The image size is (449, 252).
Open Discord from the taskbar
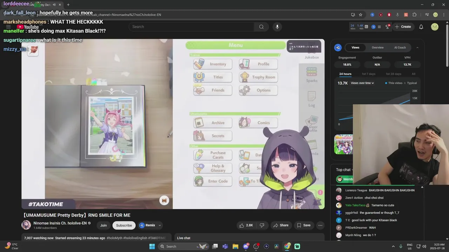[x=246, y=246]
